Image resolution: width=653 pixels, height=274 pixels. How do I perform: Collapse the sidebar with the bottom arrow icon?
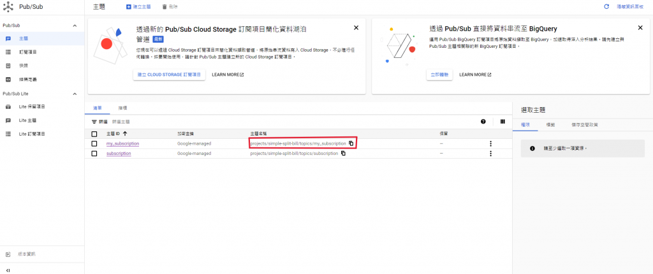click(8, 270)
